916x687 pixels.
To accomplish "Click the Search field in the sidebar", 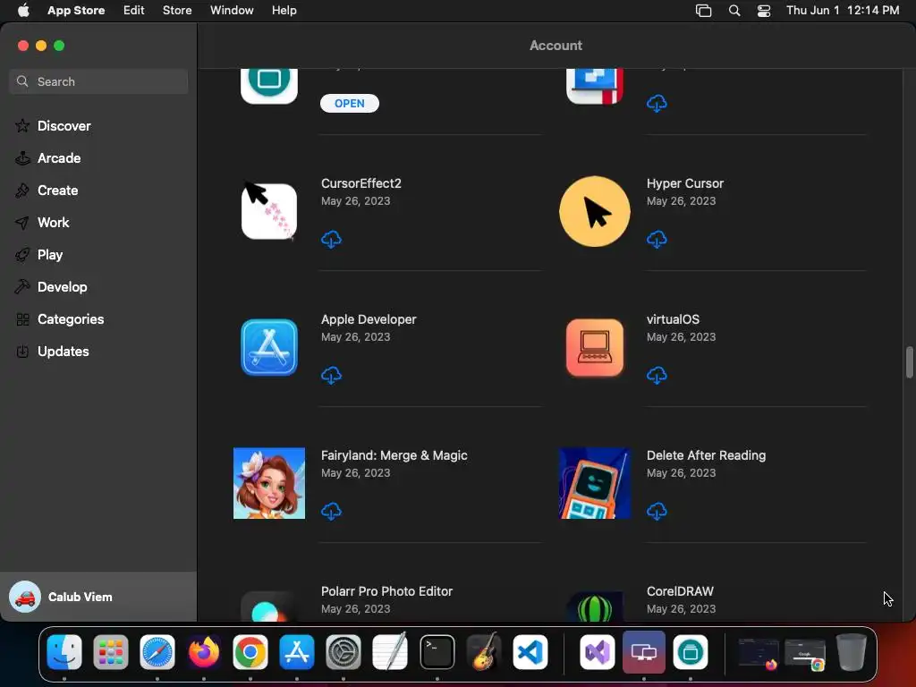I will click(x=98, y=81).
